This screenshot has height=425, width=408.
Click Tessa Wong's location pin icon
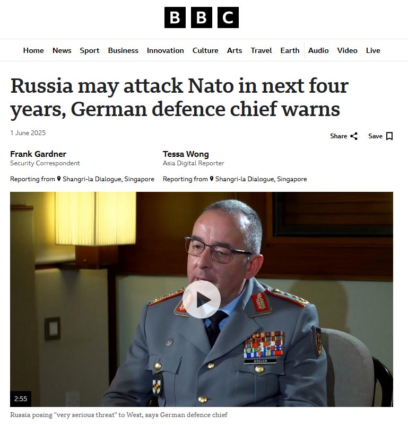[212, 179]
